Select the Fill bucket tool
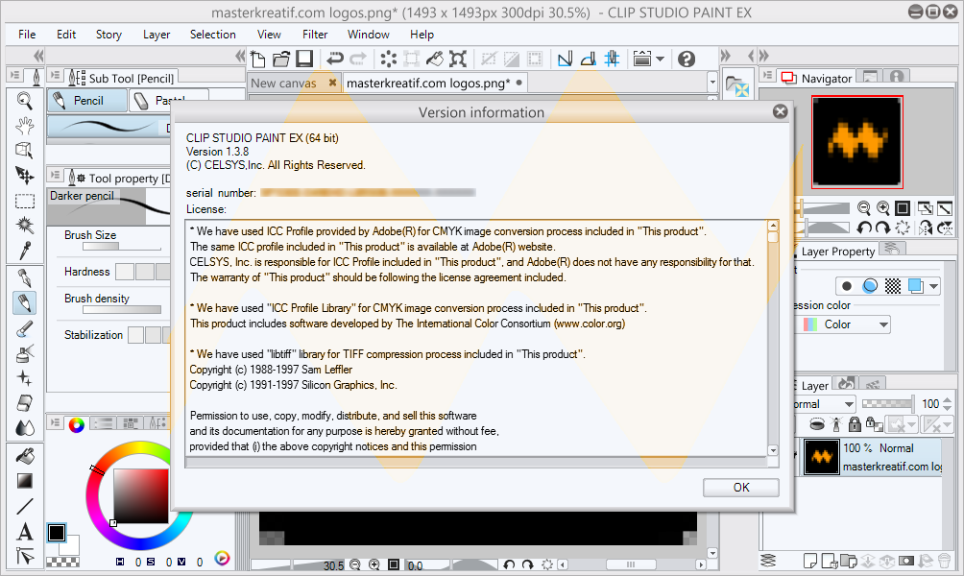964x576 pixels. coord(25,455)
